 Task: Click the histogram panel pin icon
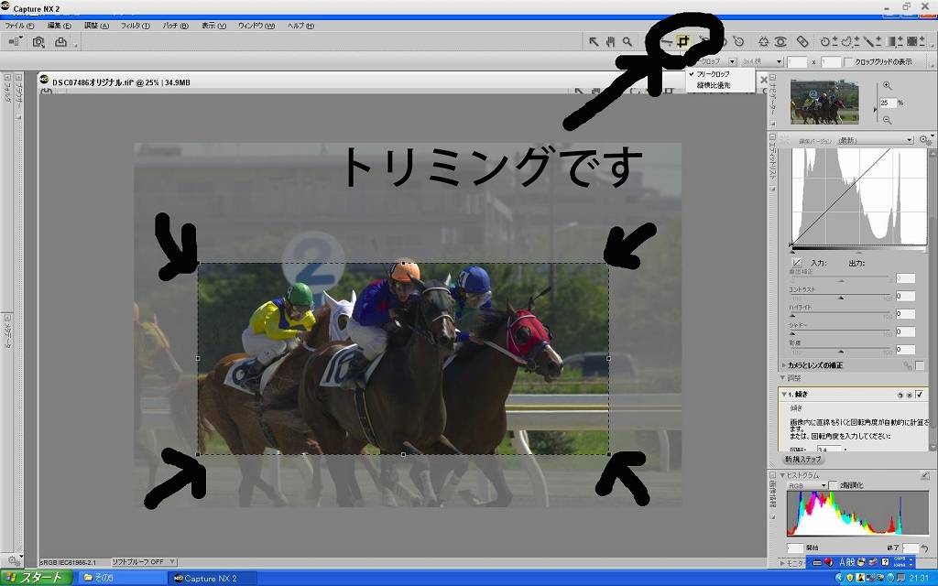(x=925, y=475)
